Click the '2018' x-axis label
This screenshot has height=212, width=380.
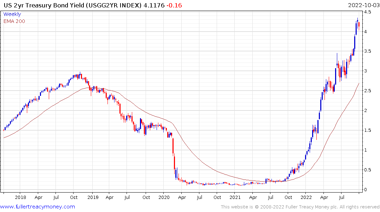tap(21, 197)
